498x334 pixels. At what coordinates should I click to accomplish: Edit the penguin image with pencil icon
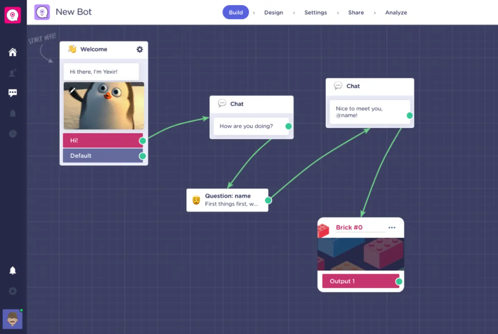(x=72, y=90)
